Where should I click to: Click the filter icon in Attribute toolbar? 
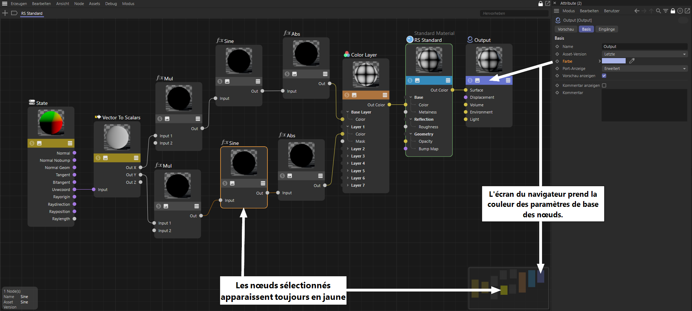coord(666,11)
